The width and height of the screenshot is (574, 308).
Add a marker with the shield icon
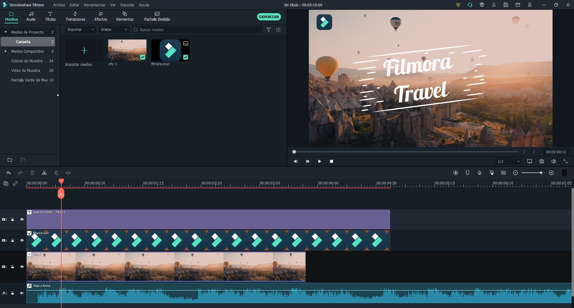[468, 173]
